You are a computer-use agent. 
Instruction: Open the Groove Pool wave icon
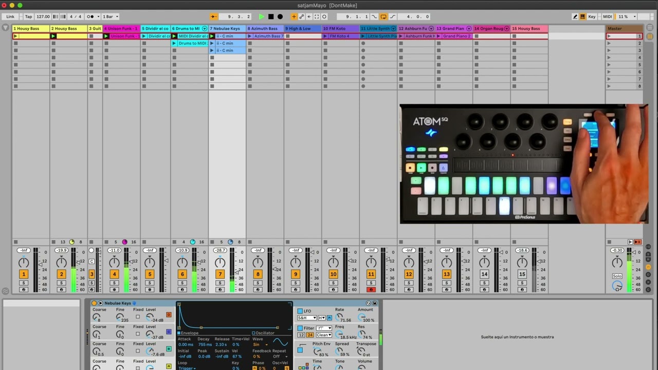coord(5,291)
